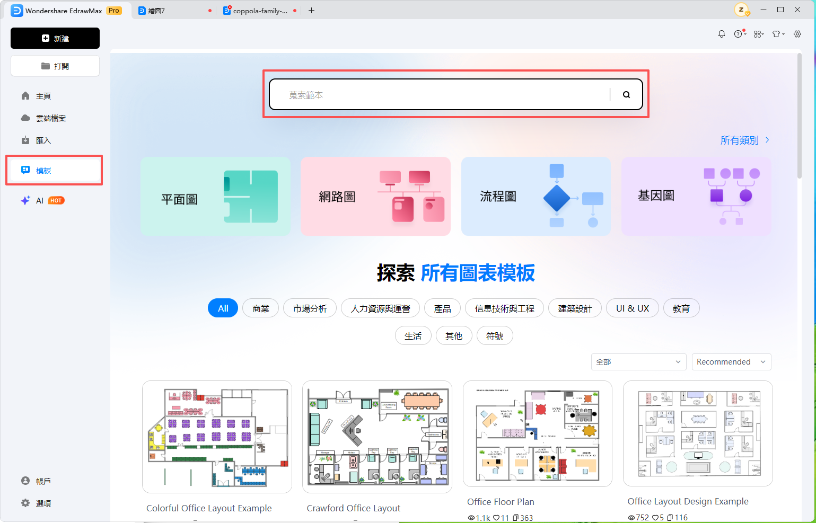
Task: Select the All category filter
Action: (x=223, y=308)
